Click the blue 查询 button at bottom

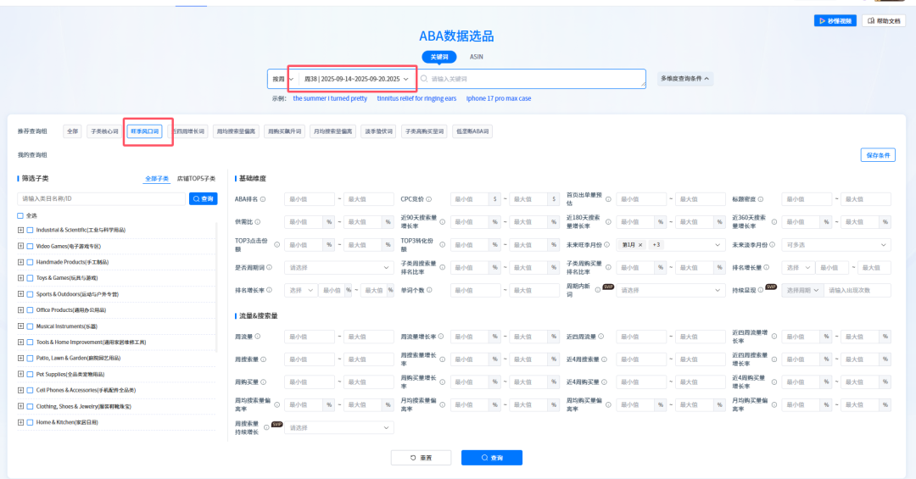click(492, 458)
